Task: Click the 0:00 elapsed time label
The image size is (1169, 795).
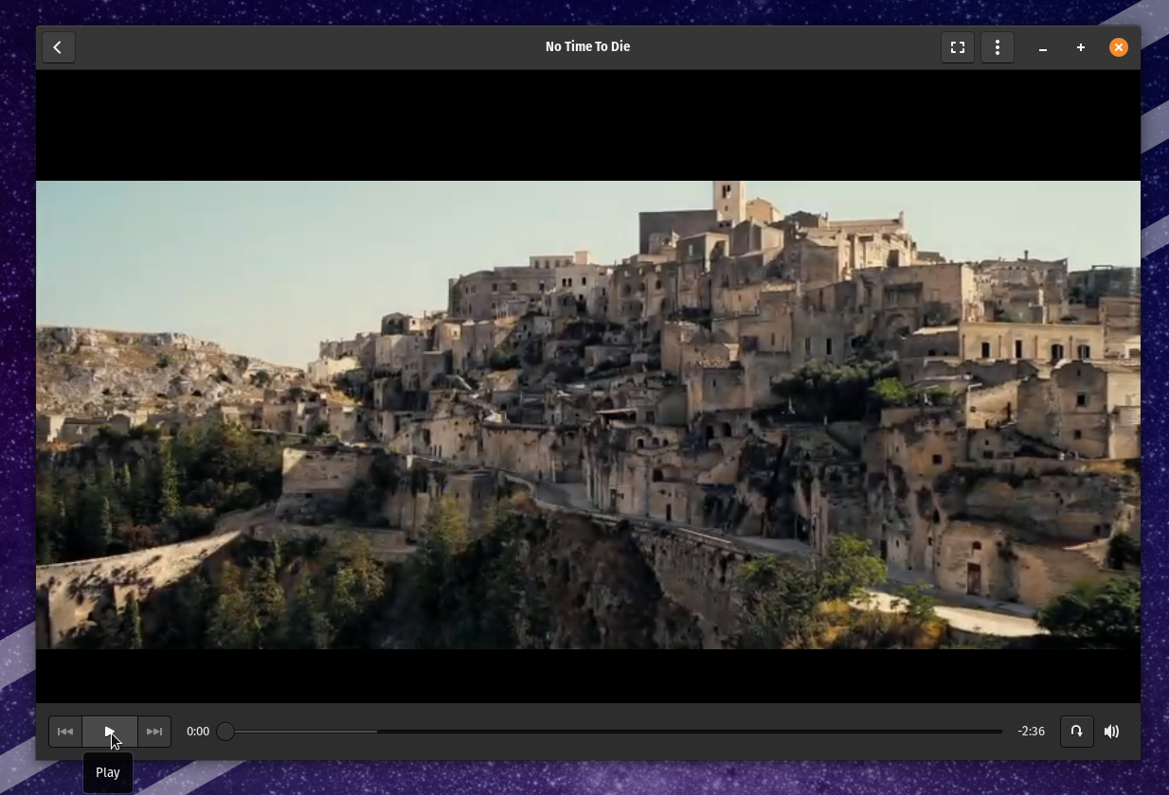Action: [198, 732]
